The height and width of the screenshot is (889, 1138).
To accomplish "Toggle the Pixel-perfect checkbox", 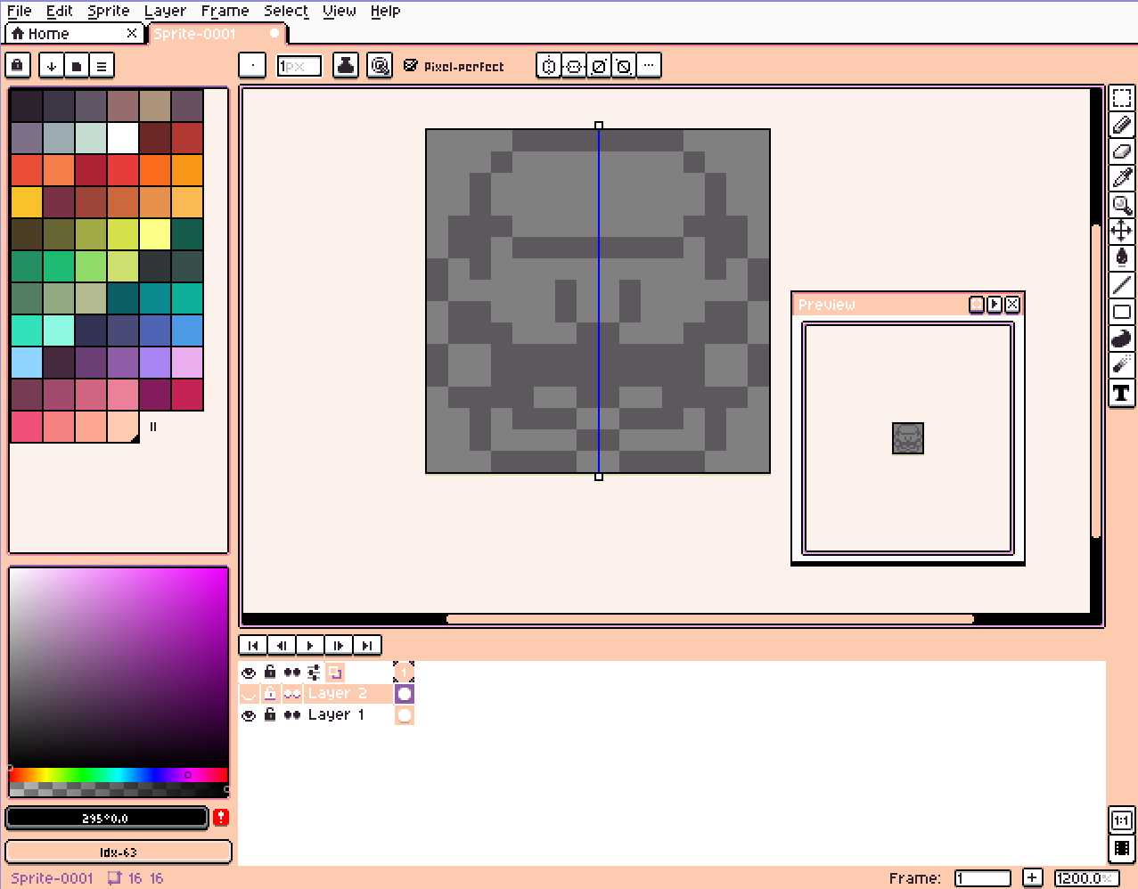I will tap(454, 66).
